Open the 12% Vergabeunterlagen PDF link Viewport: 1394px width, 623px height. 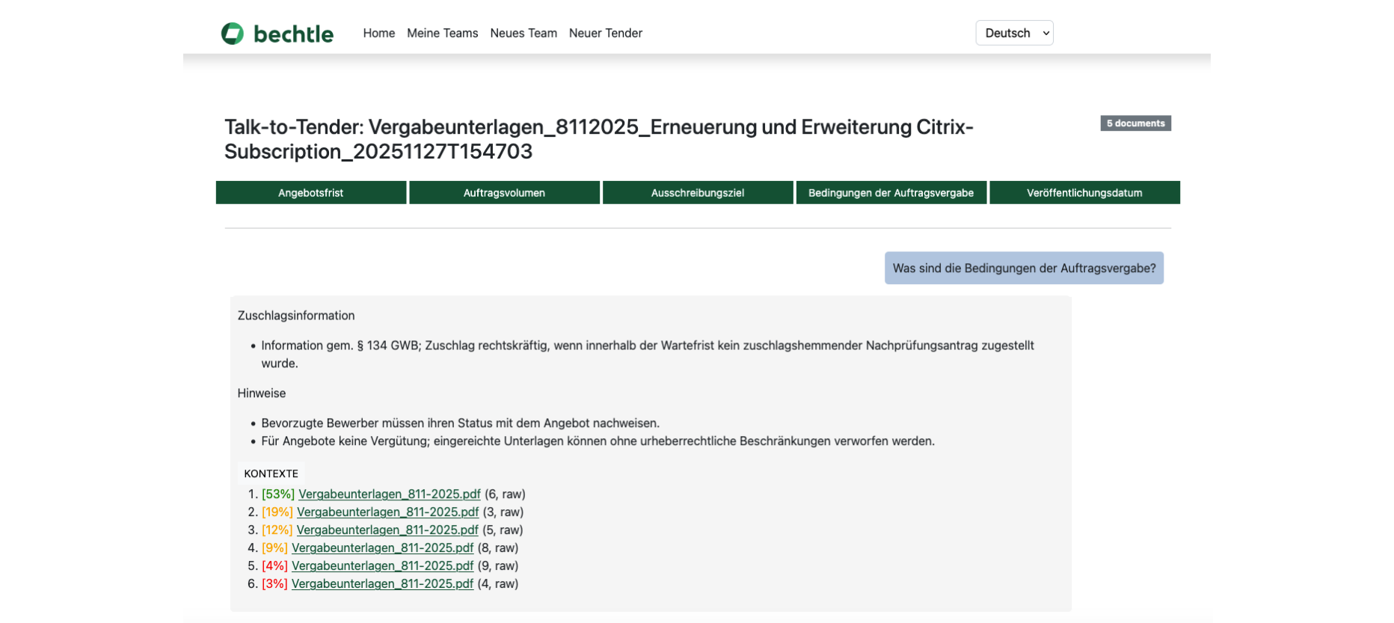pyautogui.click(x=387, y=530)
